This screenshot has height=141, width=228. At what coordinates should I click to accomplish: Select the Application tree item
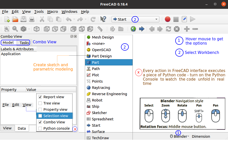pyautogui.click(x=11, y=54)
